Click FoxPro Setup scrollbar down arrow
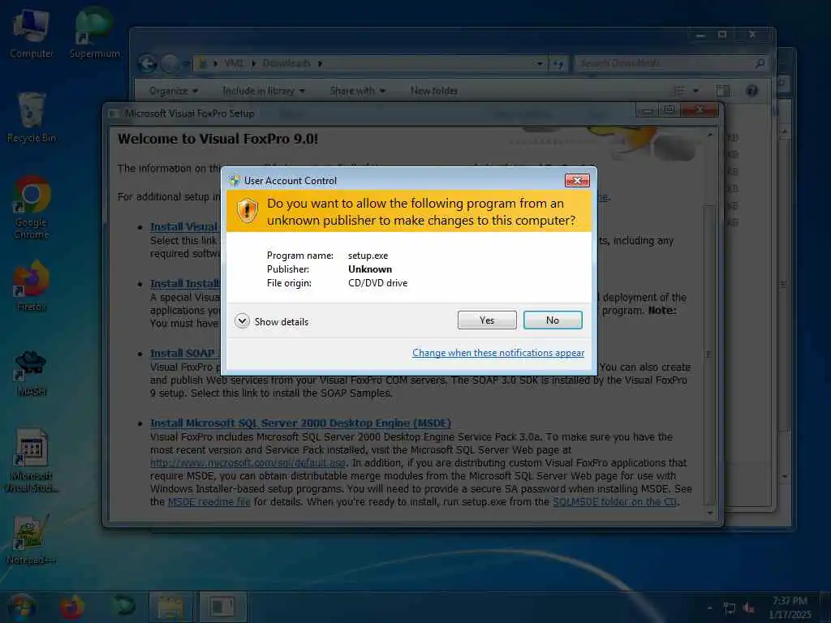The width and height of the screenshot is (831, 623). point(710,513)
